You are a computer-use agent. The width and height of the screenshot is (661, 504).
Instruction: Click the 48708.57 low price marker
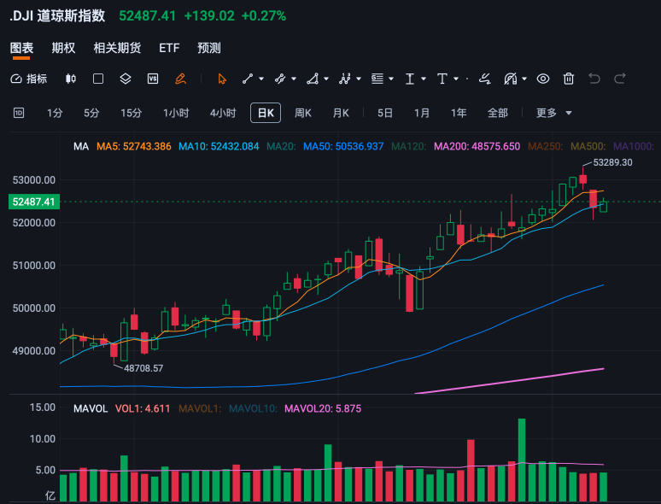[x=143, y=368]
